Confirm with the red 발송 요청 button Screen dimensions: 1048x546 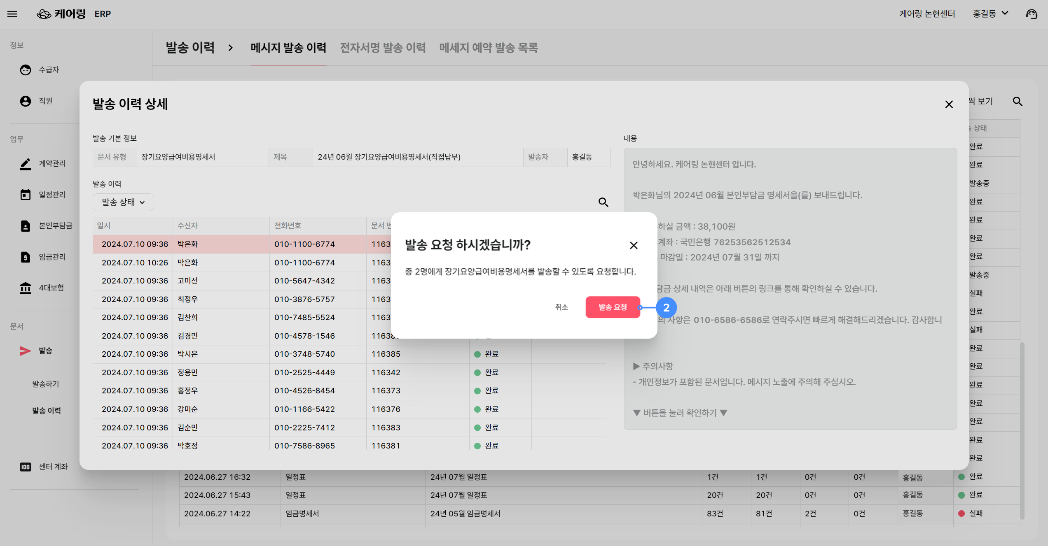point(612,307)
